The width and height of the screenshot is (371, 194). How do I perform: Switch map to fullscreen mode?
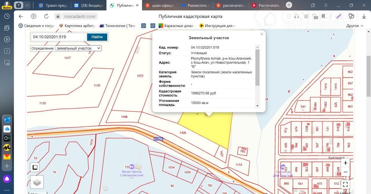point(345,184)
